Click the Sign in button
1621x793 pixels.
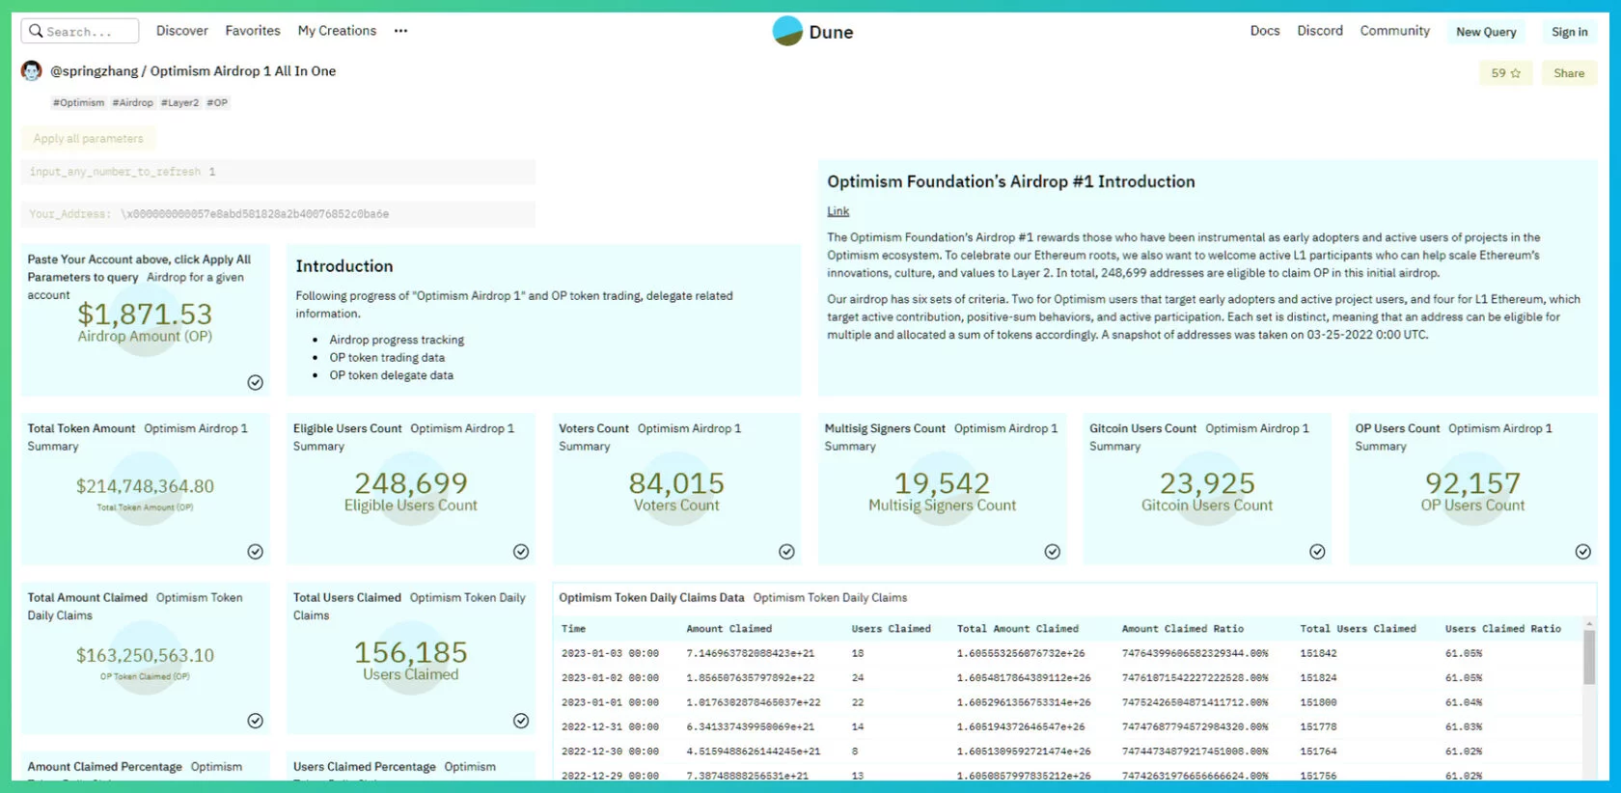[x=1570, y=32]
